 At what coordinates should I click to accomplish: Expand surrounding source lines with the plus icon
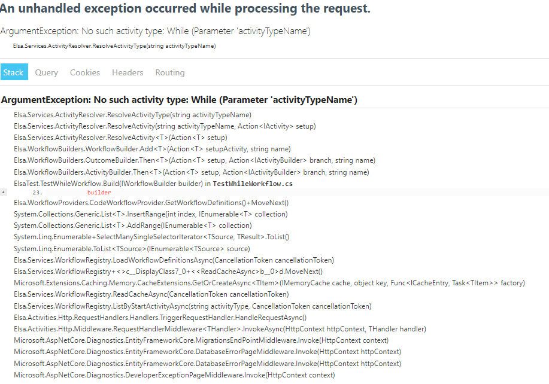click(x=4, y=192)
